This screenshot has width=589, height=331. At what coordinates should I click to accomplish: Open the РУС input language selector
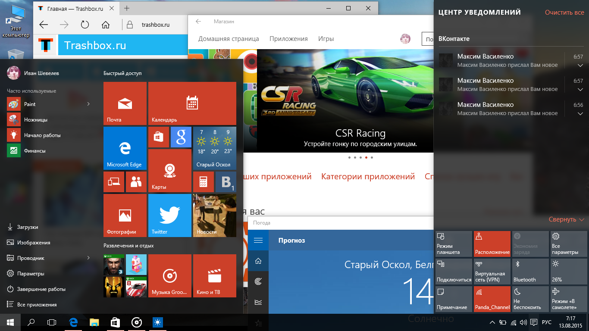[546, 322]
